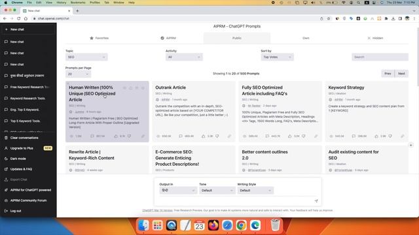Open the Writing Style dropdown

pyautogui.click(x=255, y=191)
